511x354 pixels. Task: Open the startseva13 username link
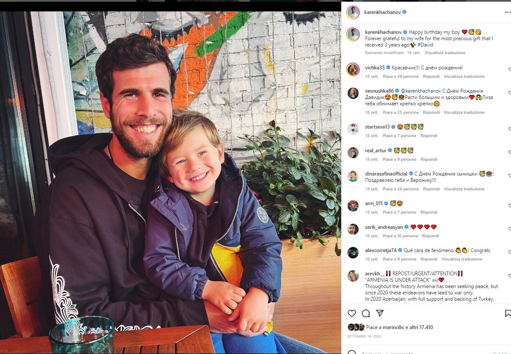[377, 127]
